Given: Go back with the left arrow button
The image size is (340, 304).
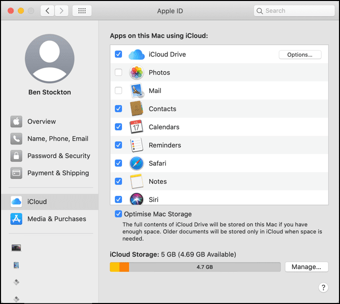Looking at the screenshot, I should point(47,11).
